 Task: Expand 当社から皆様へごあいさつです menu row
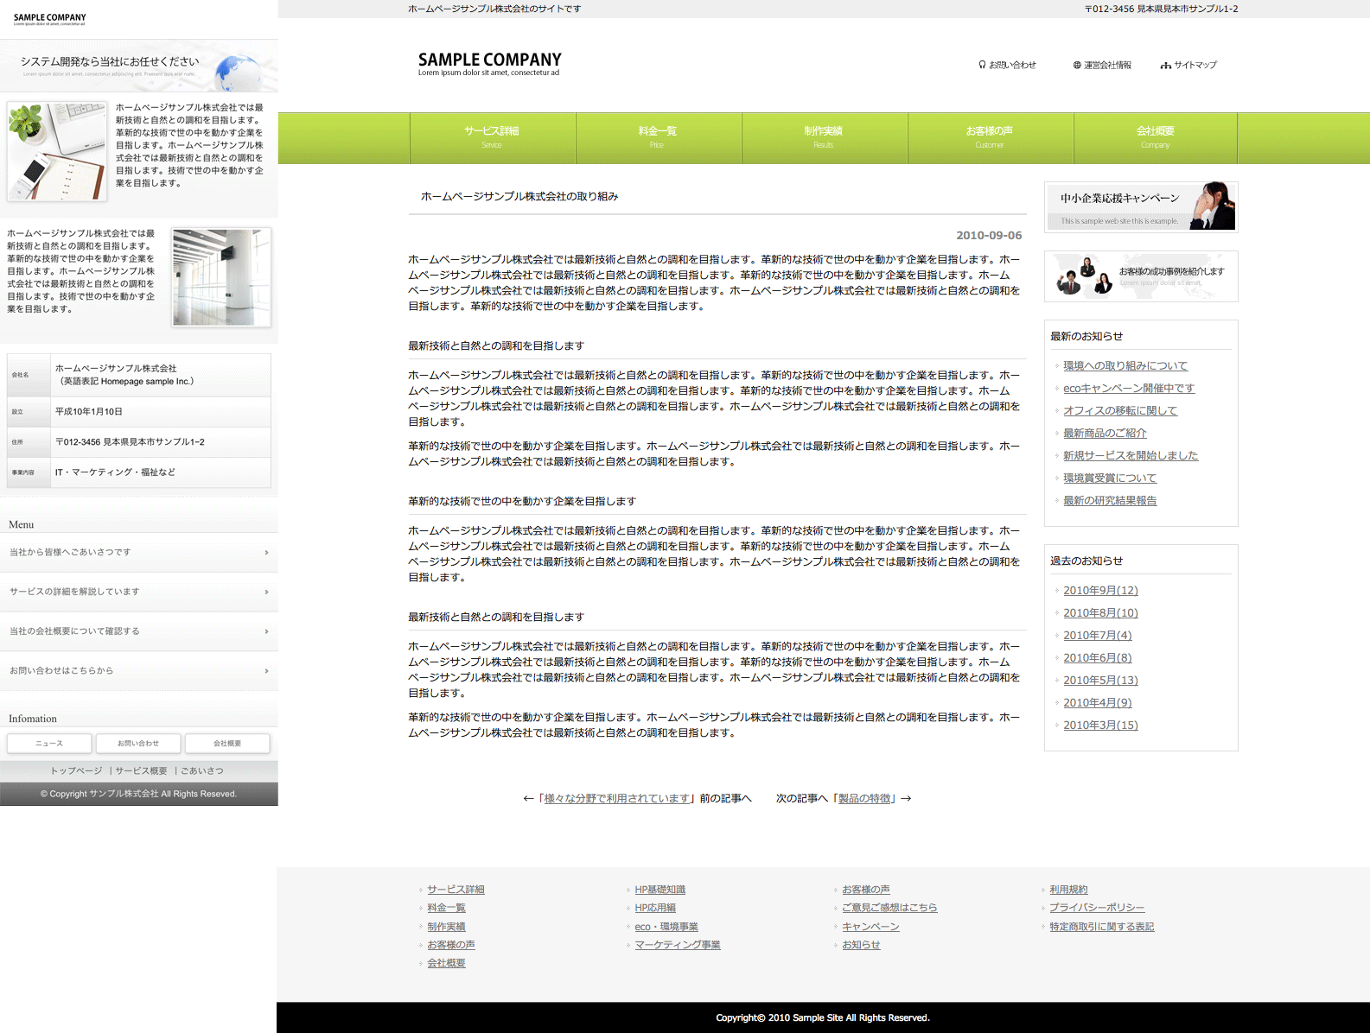point(138,553)
